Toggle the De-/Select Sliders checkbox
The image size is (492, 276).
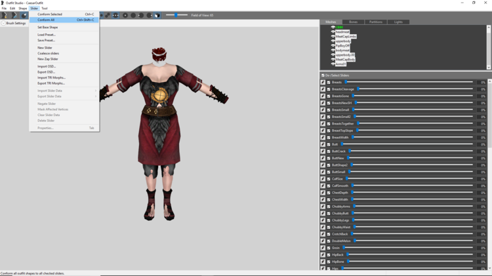[323, 75]
